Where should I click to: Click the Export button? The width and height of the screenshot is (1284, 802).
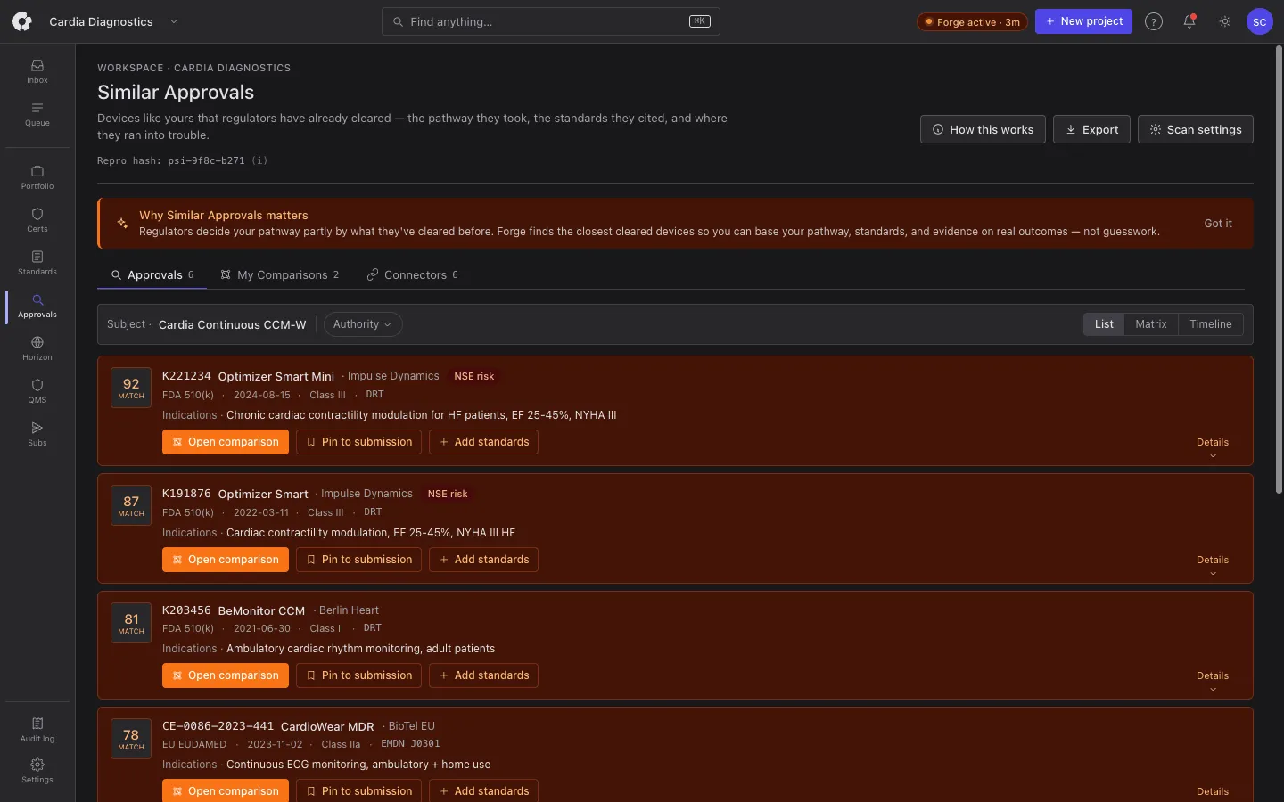coord(1091,129)
